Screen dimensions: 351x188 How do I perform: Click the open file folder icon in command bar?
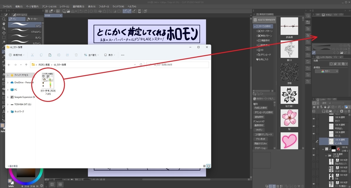click(x=68, y=11)
